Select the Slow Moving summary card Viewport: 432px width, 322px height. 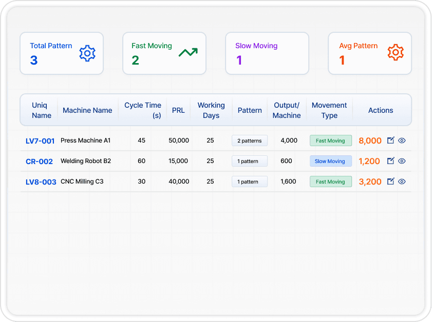pyautogui.click(x=267, y=53)
